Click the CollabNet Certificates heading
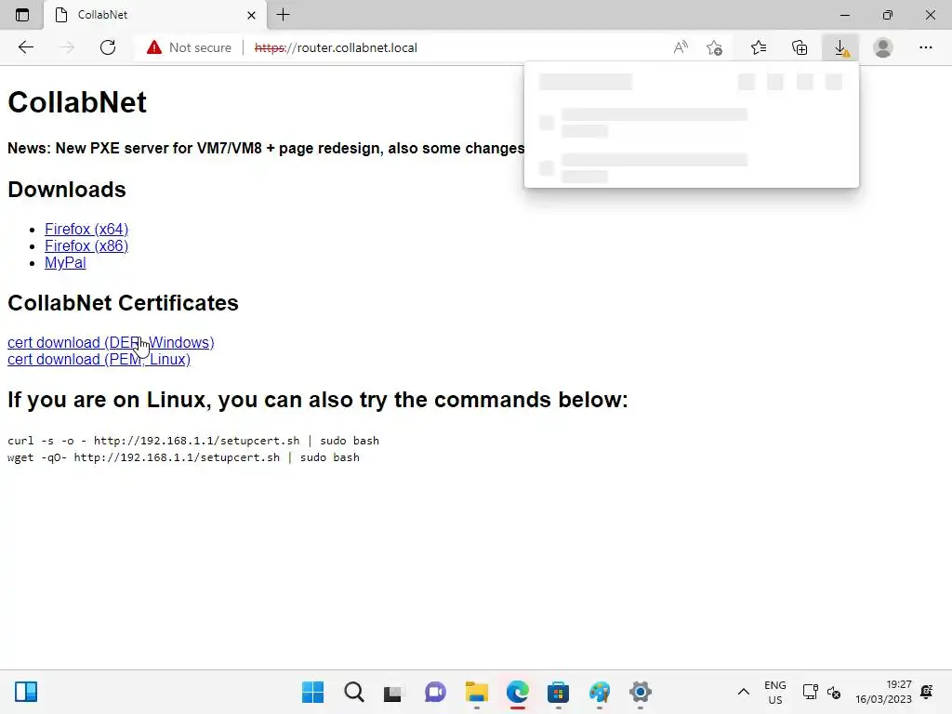Viewport: 952px width, 714px height. (124, 303)
